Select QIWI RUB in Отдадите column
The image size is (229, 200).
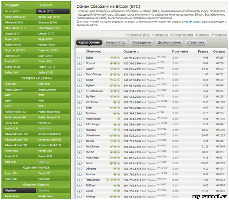(x=19, y=84)
